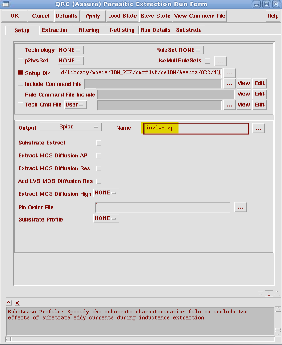Enable the Substrate Extract checkbox
Screen dimensions: 282x345
pyautogui.click(x=99, y=143)
